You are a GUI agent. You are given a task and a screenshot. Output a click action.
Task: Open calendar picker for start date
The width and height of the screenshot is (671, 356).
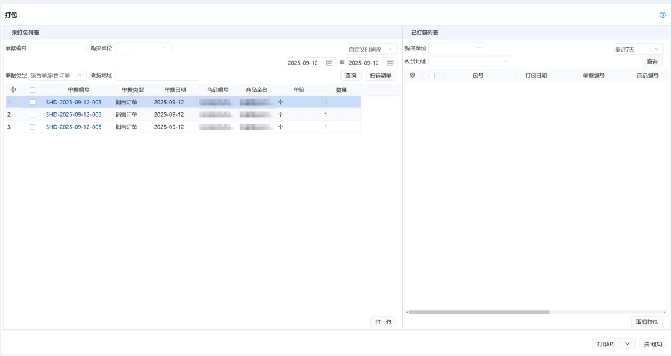click(329, 63)
